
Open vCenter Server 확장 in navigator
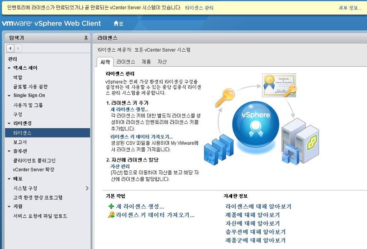[33, 170]
